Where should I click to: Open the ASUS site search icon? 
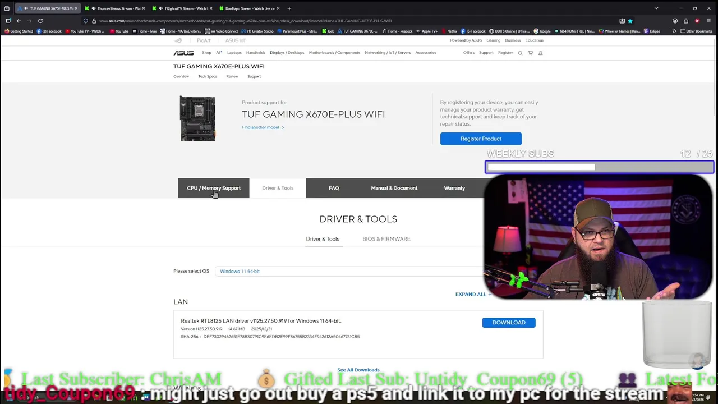point(520,53)
